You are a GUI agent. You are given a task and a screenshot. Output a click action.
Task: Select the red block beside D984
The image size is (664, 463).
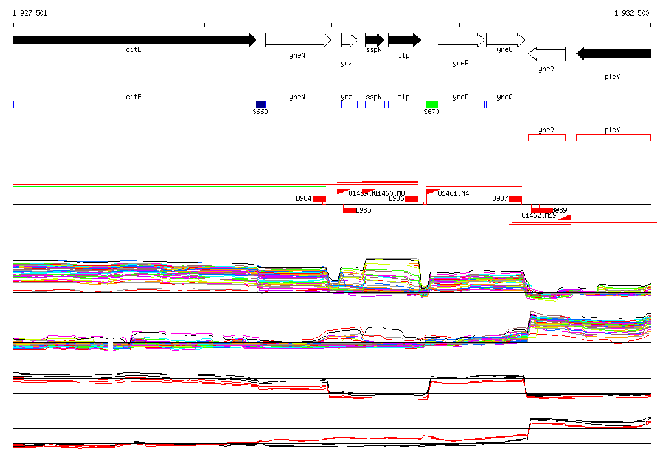(x=319, y=198)
